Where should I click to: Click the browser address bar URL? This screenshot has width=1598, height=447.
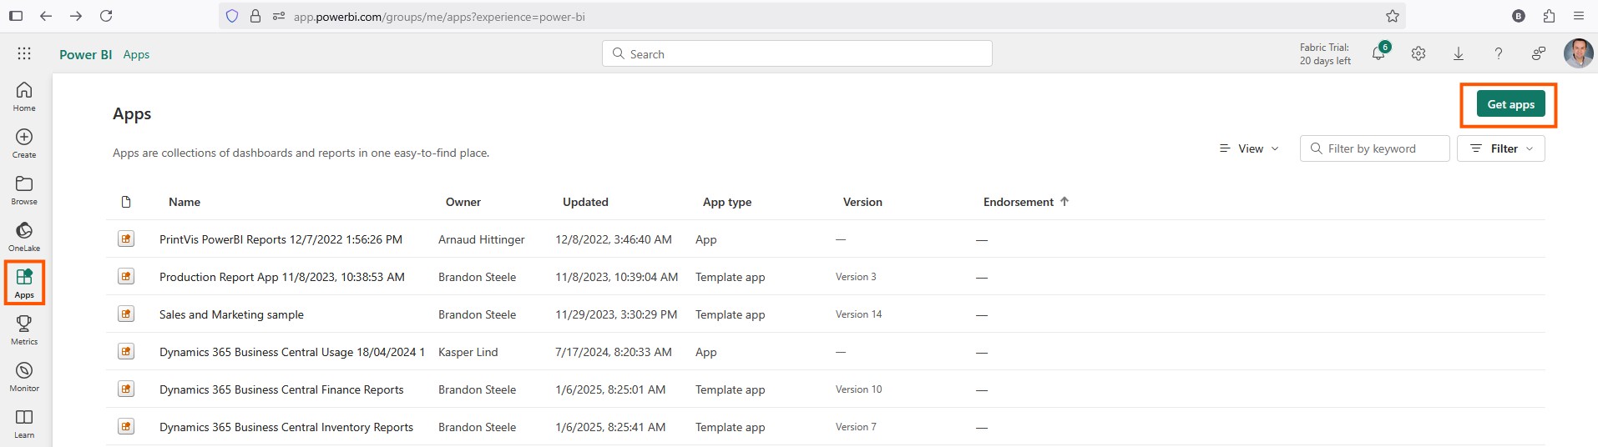[439, 17]
